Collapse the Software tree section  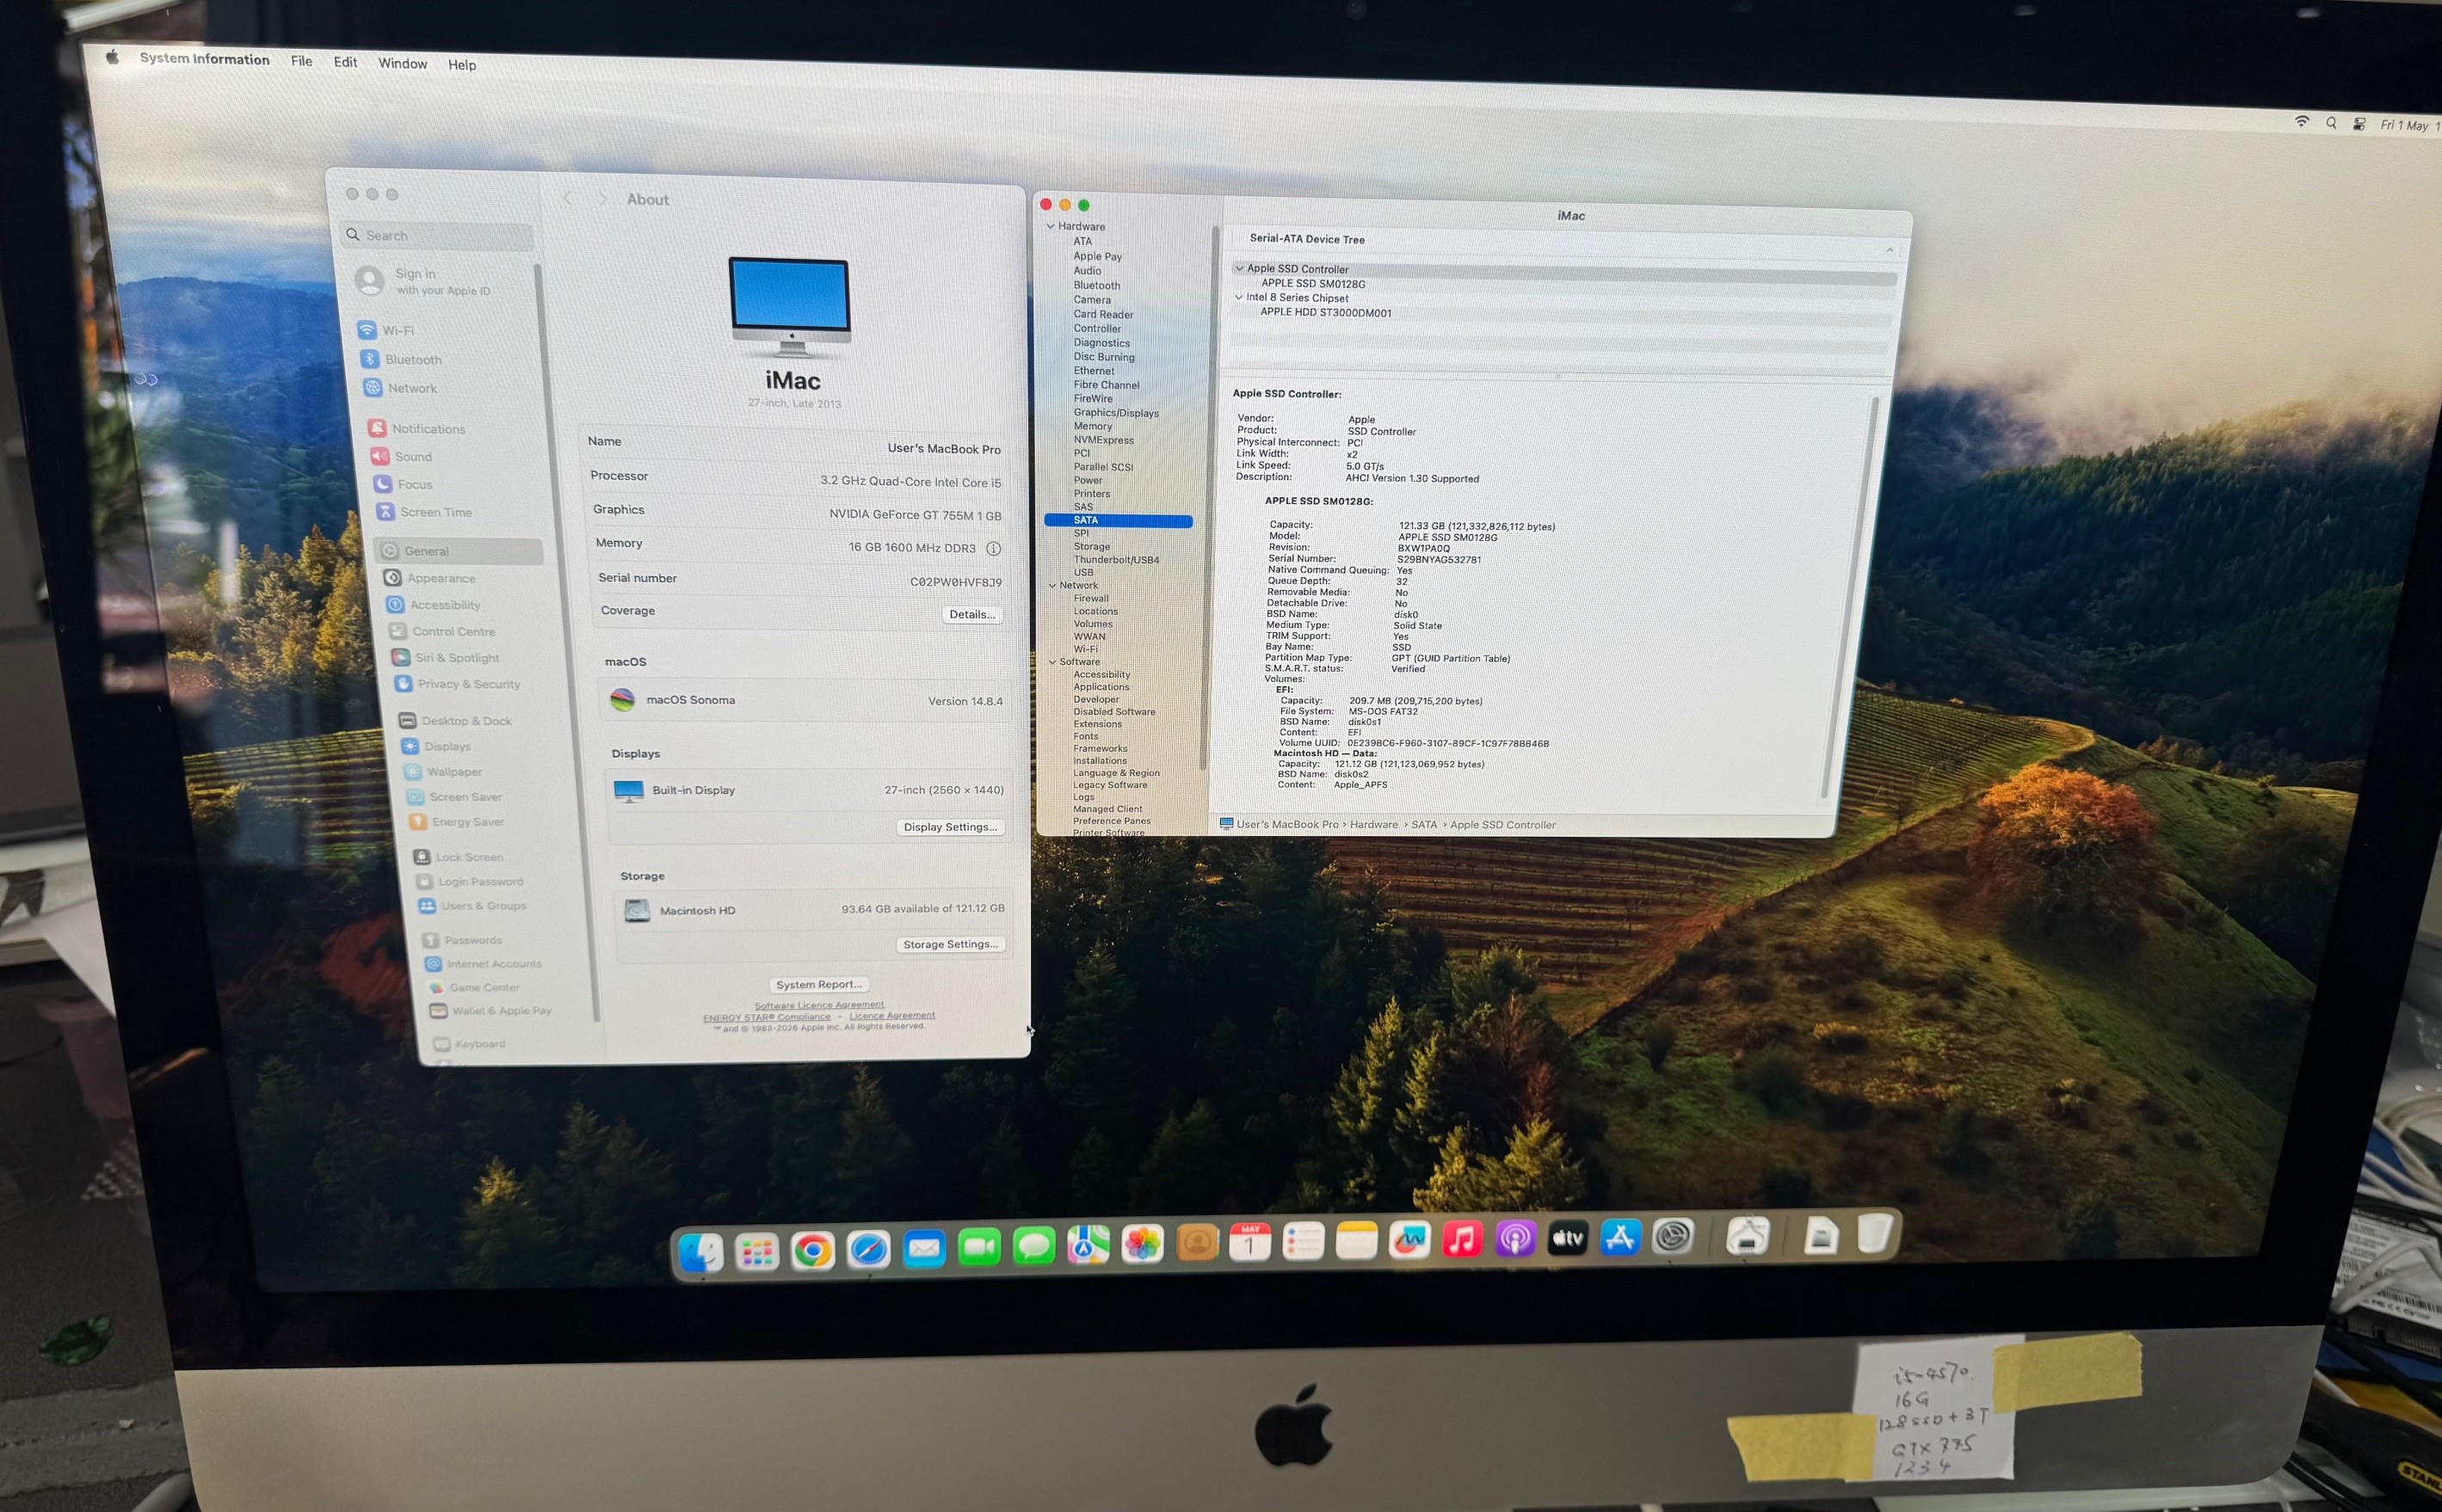pyautogui.click(x=1052, y=662)
